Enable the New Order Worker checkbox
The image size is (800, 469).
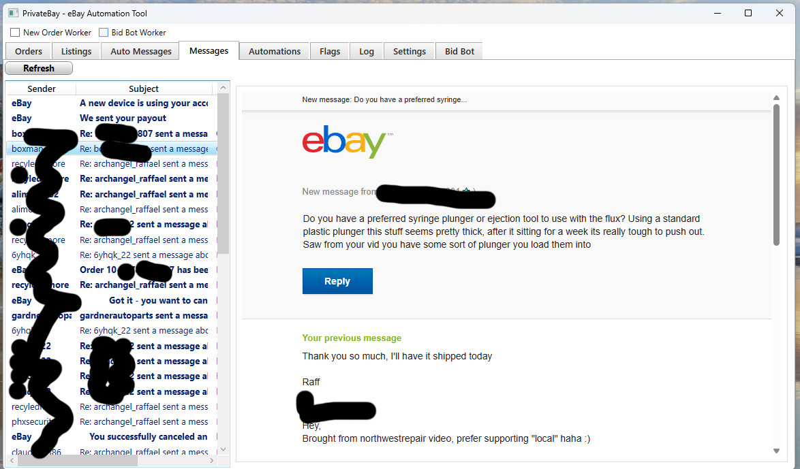[x=15, y=33]
